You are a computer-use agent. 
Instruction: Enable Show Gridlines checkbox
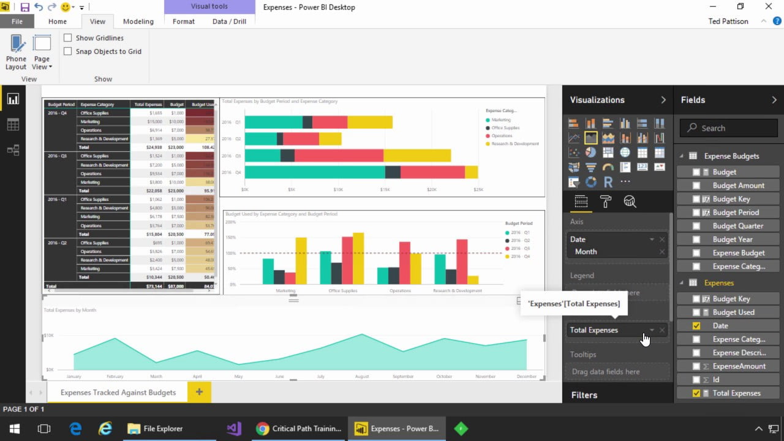coord(68,38)
